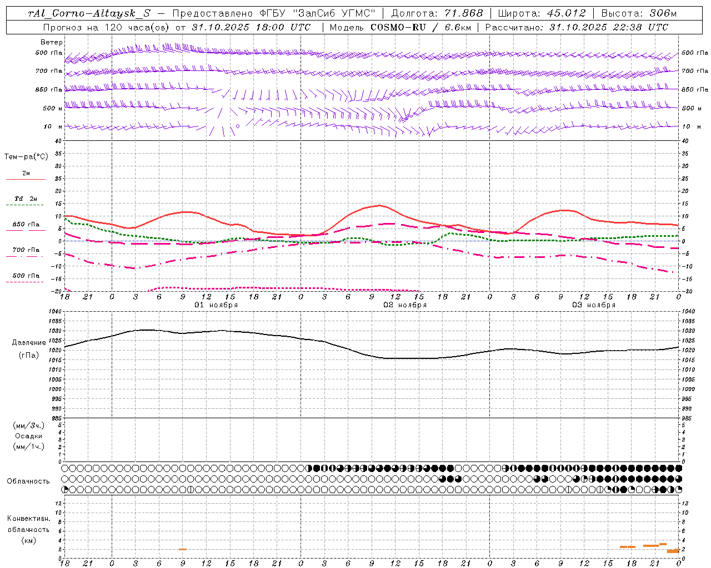
Task: Click the (мм/1ч.) units label
Action: pyautogui.click(x=29, y=447)
